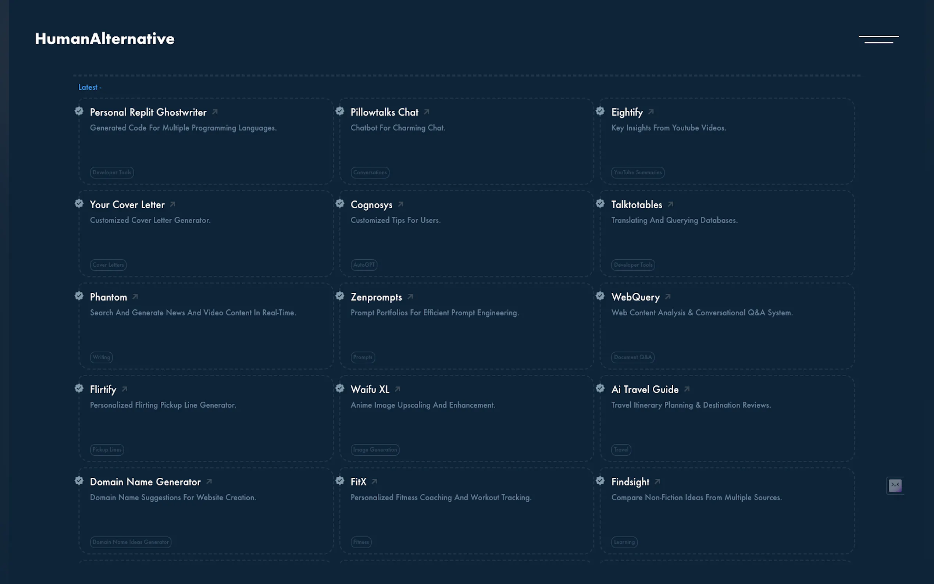Click the Pickup Lines tag under Flirtify
The image size is (934, 584).
click(107, 450)
